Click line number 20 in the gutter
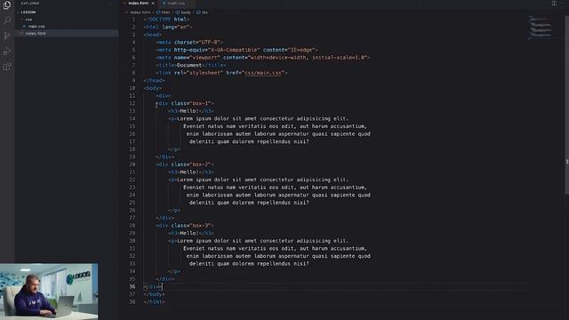Image resolution: width=569 pixels, height=320 pixels. (132, 164)
